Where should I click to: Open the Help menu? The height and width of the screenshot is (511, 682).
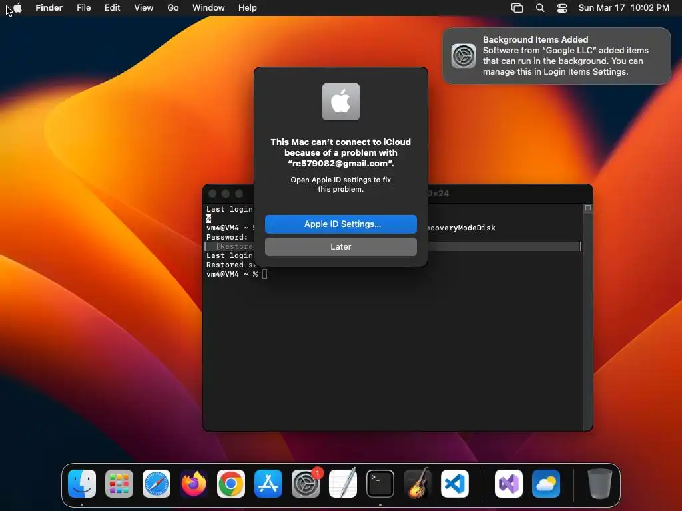click(248, 7)
